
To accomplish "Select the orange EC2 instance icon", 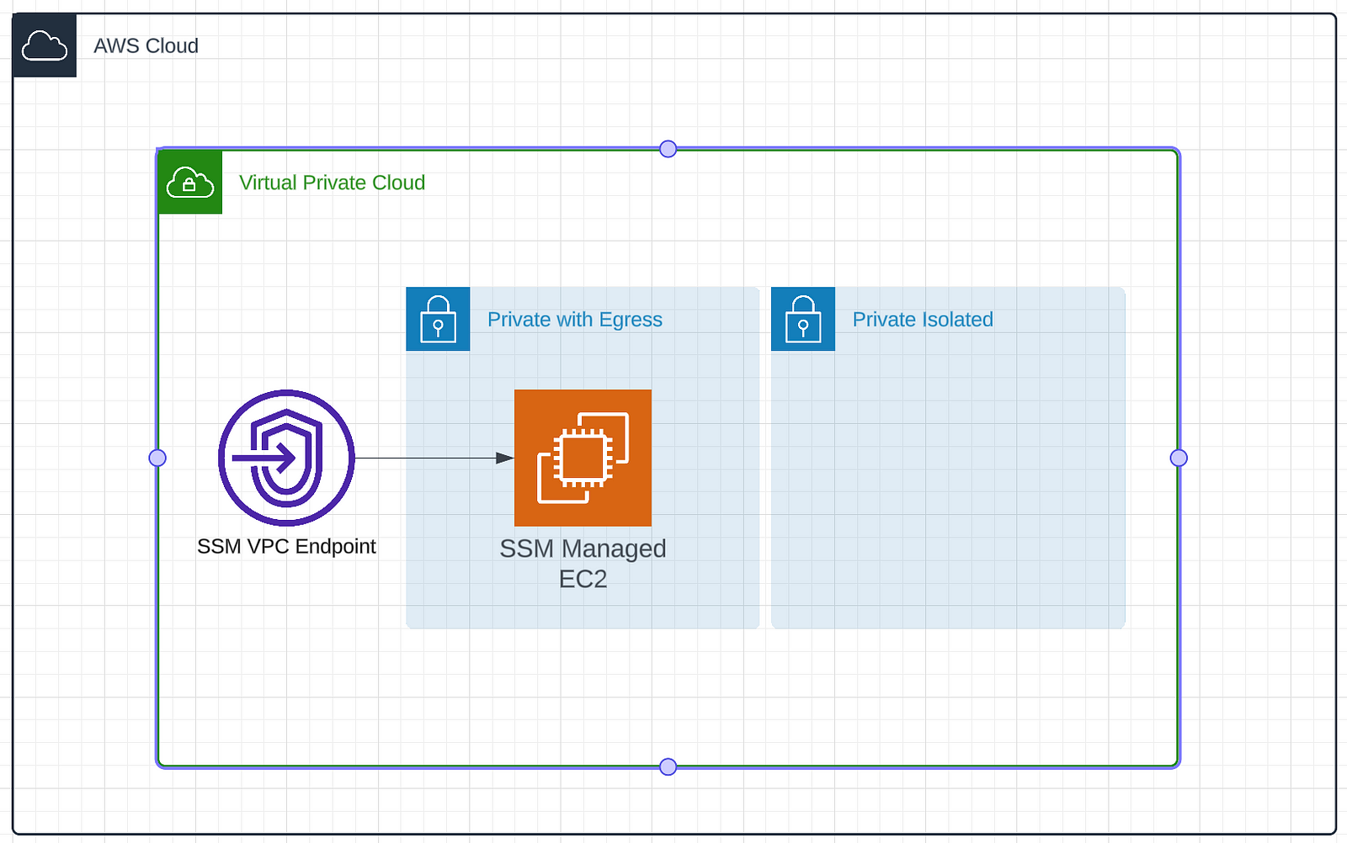I will 583,458.
